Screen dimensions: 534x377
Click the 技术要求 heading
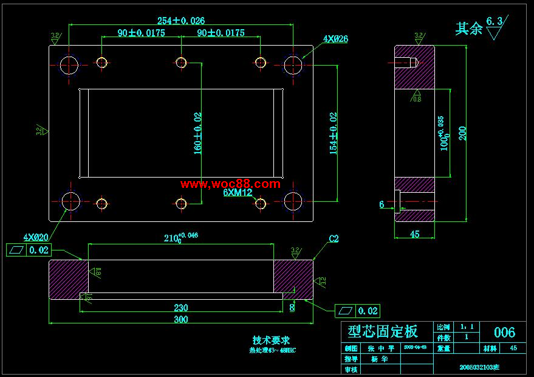pos(271,340)
